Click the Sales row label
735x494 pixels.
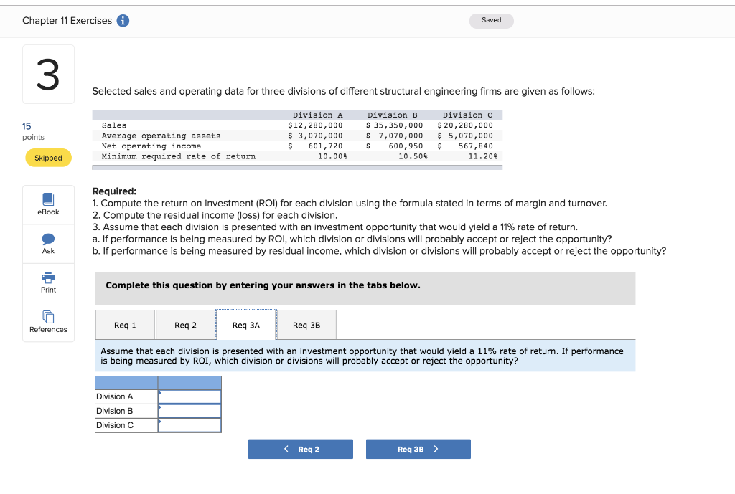coord(114,125)
